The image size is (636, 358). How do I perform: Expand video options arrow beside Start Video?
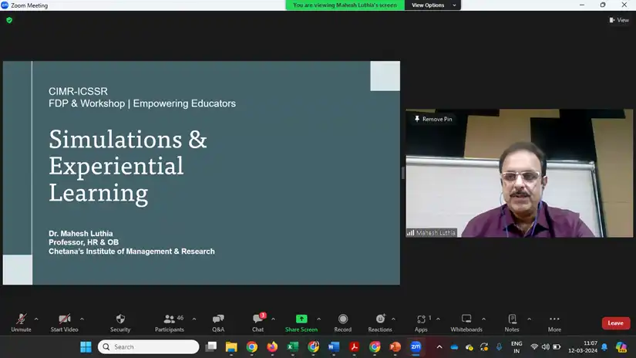pyautogui.click(x=82, y=319)
